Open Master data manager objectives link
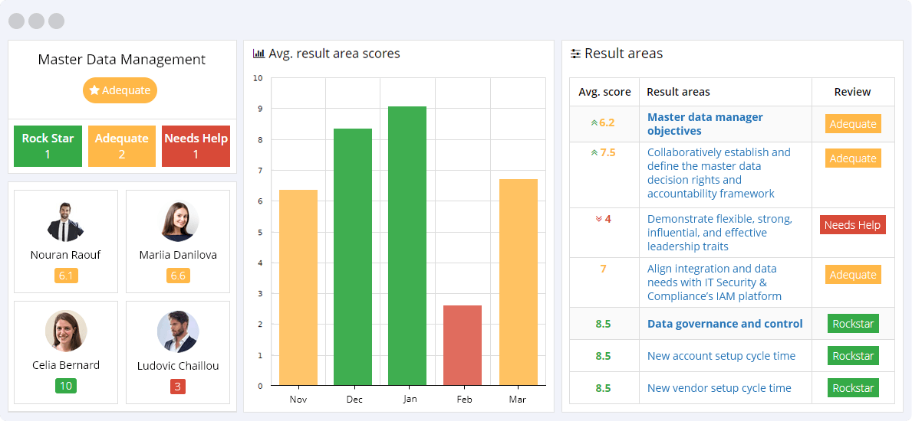The image size is (912, 421). click(x=705, y=124)
